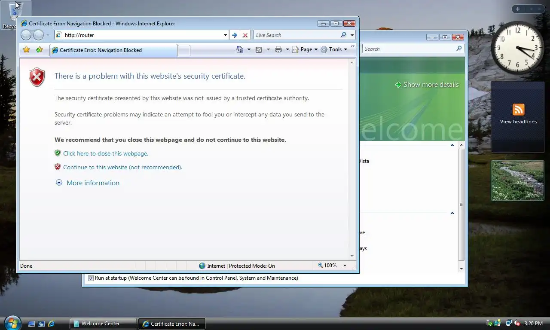Image resolution: width=550 pixels, height=330 pixels.
Task: Click the View headlines feed gadget
Action: (518, 116)
